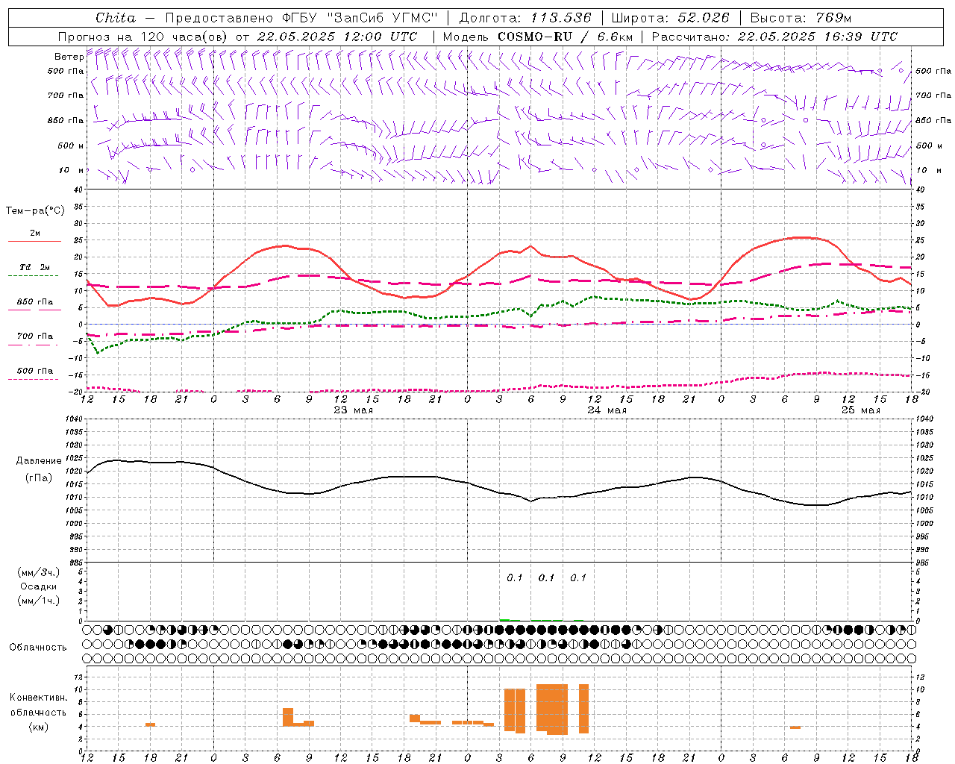Select the "850 гПа" entry in temperature legend
This screenshot has width=955, height=764.
coord(35,302)
